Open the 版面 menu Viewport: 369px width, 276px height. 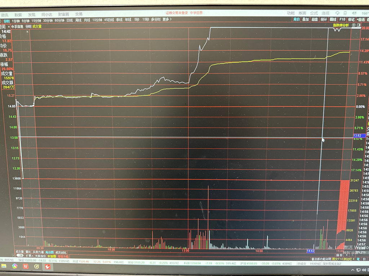pos(302,13)
